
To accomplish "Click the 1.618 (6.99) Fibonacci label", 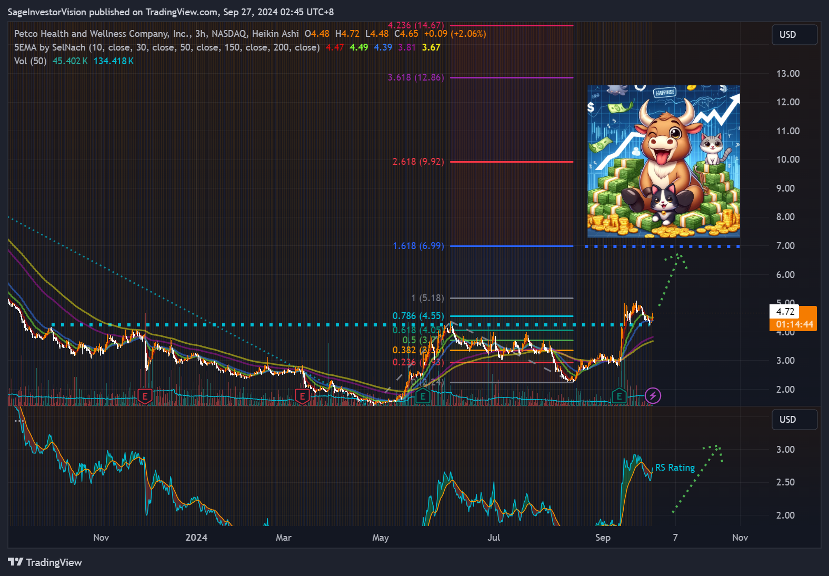I will click(418, 246).
